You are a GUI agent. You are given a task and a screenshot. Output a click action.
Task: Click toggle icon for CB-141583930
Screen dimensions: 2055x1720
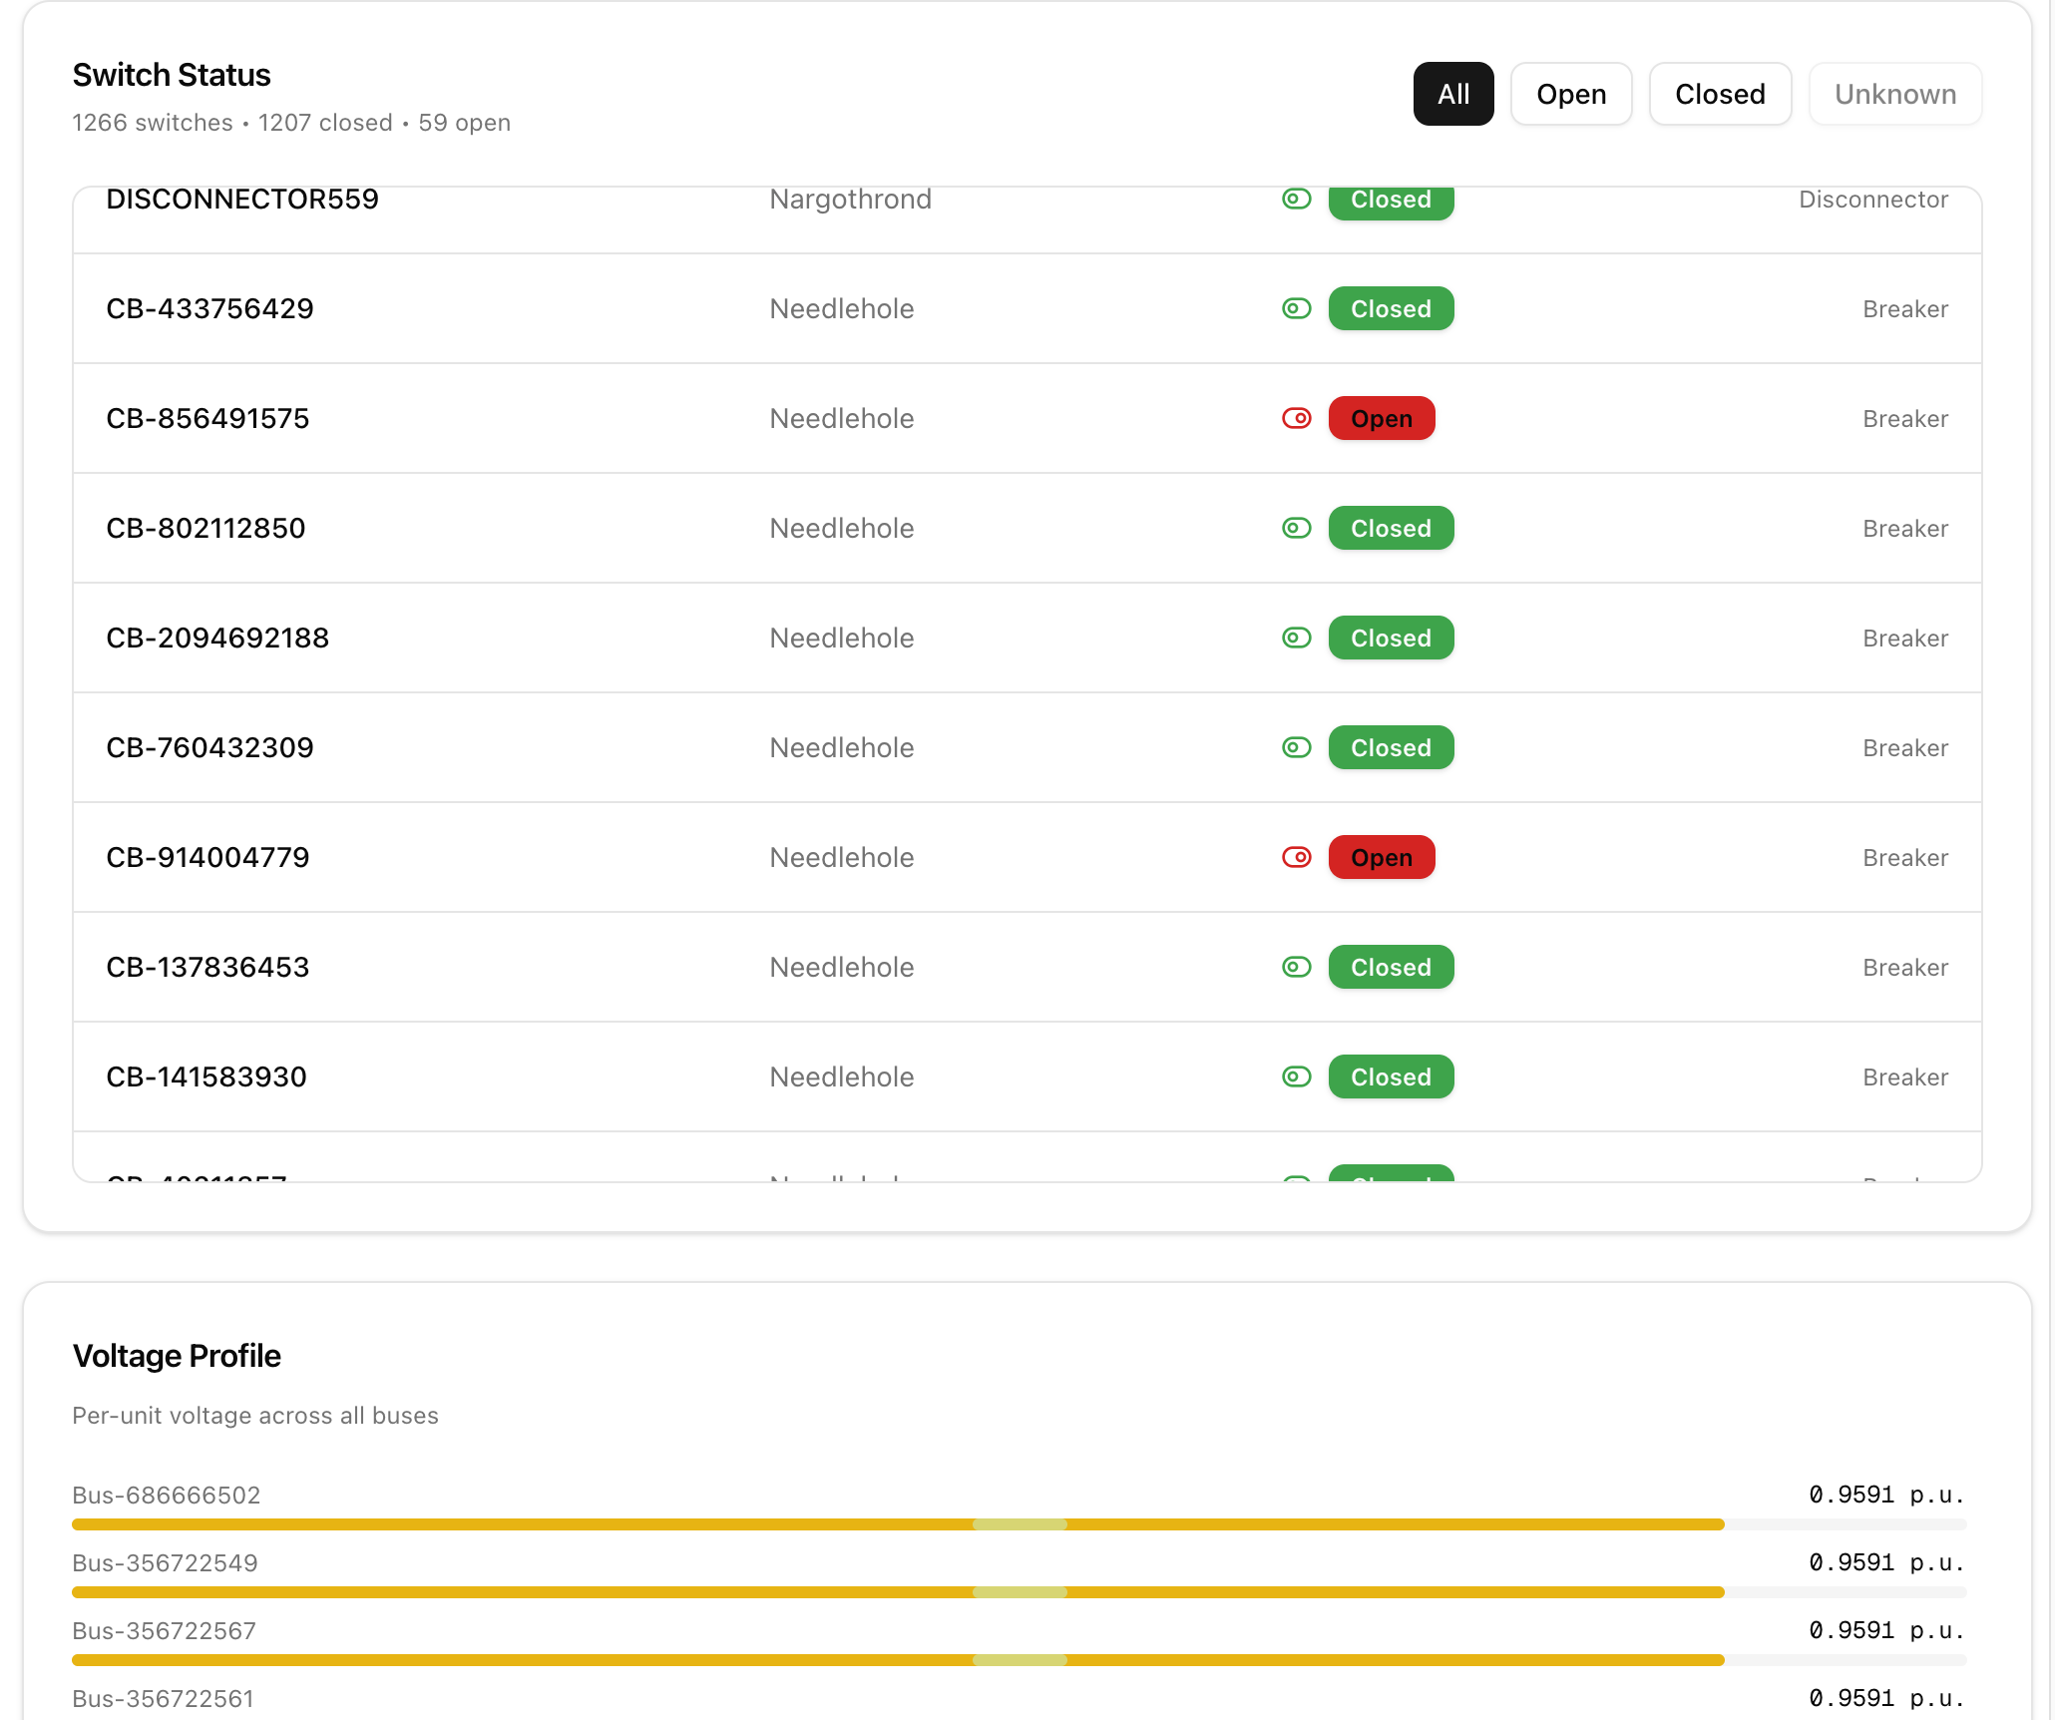1296,1076
